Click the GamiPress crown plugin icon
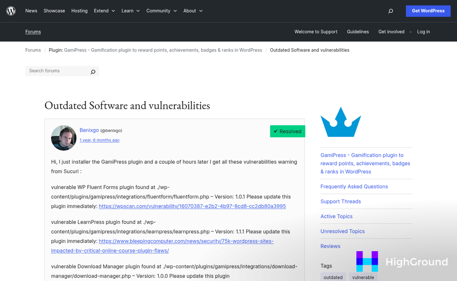457x281 pixels. (341, 122)
